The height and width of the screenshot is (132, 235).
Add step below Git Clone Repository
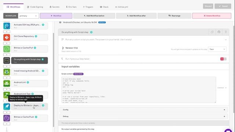click(7, 43)
